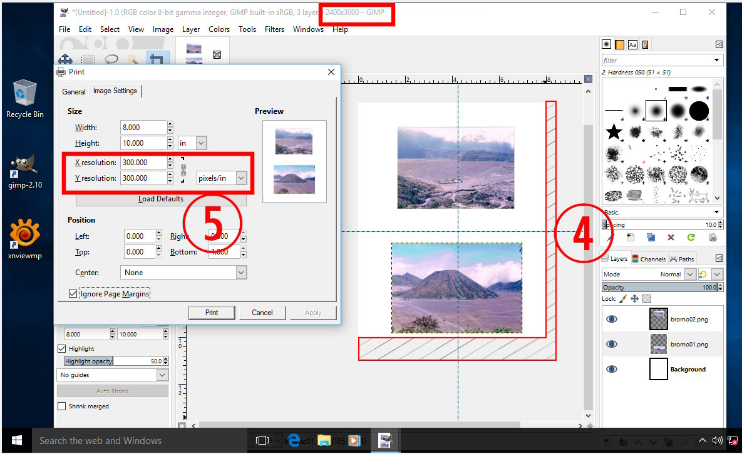Open the pixels/in resolution unit dropdown
Screen dimensions: 742x454
(x=222, y=178)
